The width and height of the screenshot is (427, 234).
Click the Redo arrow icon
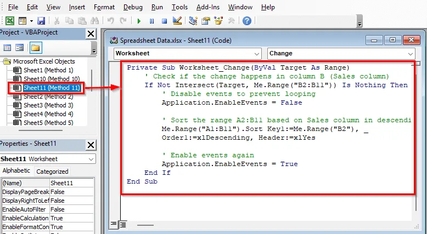click(x=123, y=21)
